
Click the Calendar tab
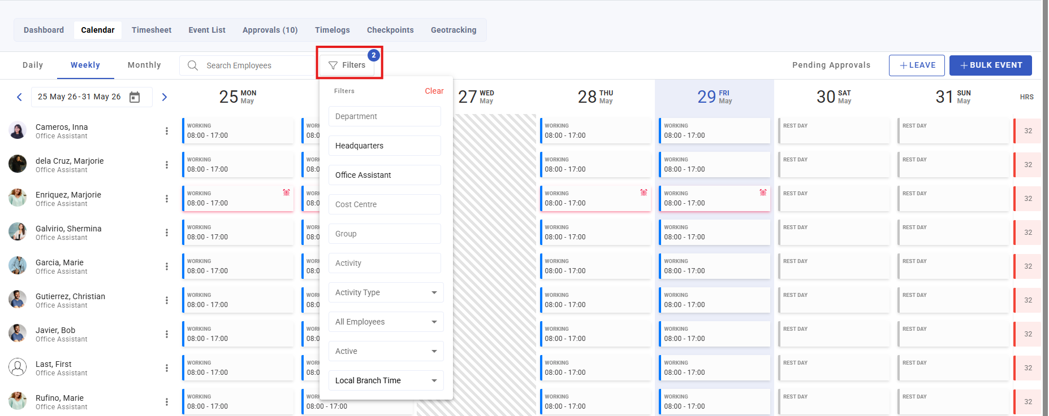[98, 30]
